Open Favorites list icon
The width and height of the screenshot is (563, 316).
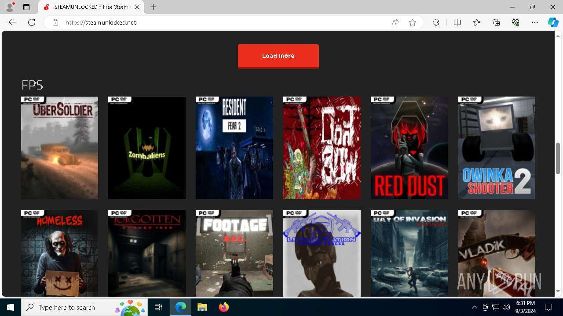[477, 22]
